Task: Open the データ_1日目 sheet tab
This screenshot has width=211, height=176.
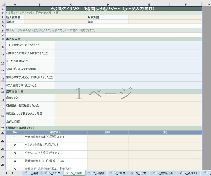Action: click(x=52, y=173)
